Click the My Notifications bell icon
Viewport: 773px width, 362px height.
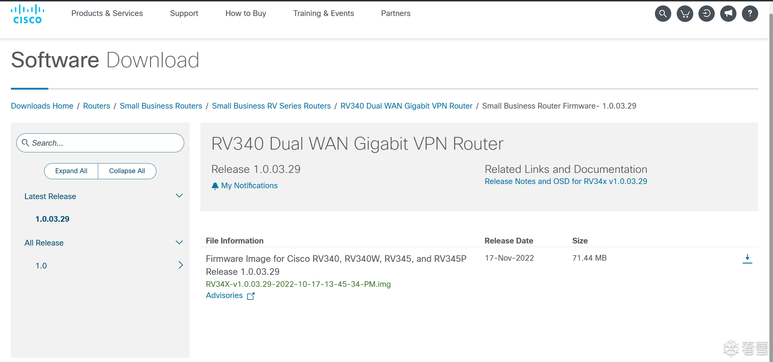coord(215,186)
